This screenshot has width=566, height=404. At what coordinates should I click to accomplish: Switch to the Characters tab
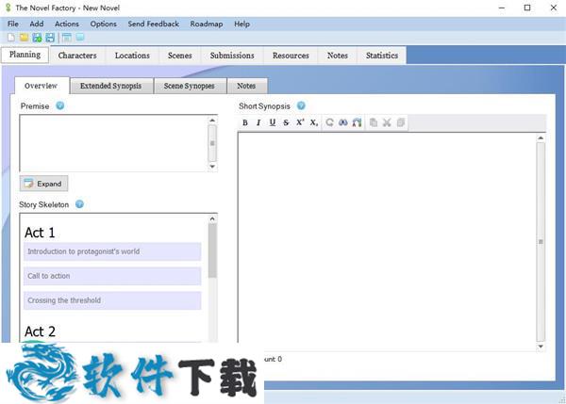[77, 56]
